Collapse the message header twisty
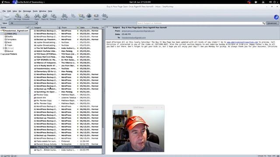 tap(107, 27)
